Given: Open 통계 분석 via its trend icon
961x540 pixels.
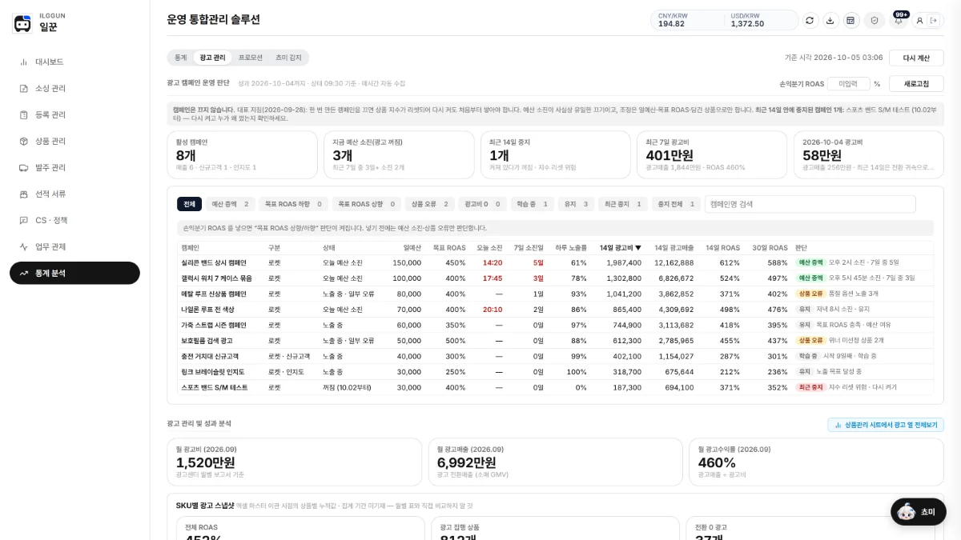Looking at the screenshot, I should point(23,273).
